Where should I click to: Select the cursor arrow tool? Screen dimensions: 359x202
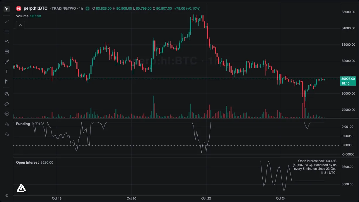7,9
